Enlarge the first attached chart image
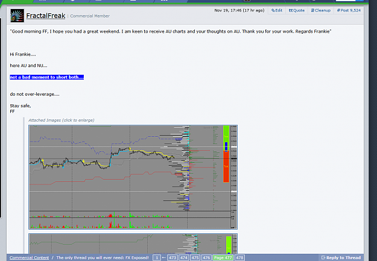The image size is (377, 261). coord(133,177)
